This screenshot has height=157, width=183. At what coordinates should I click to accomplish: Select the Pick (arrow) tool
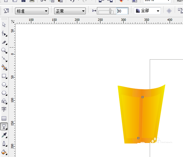tap(4, 25)
